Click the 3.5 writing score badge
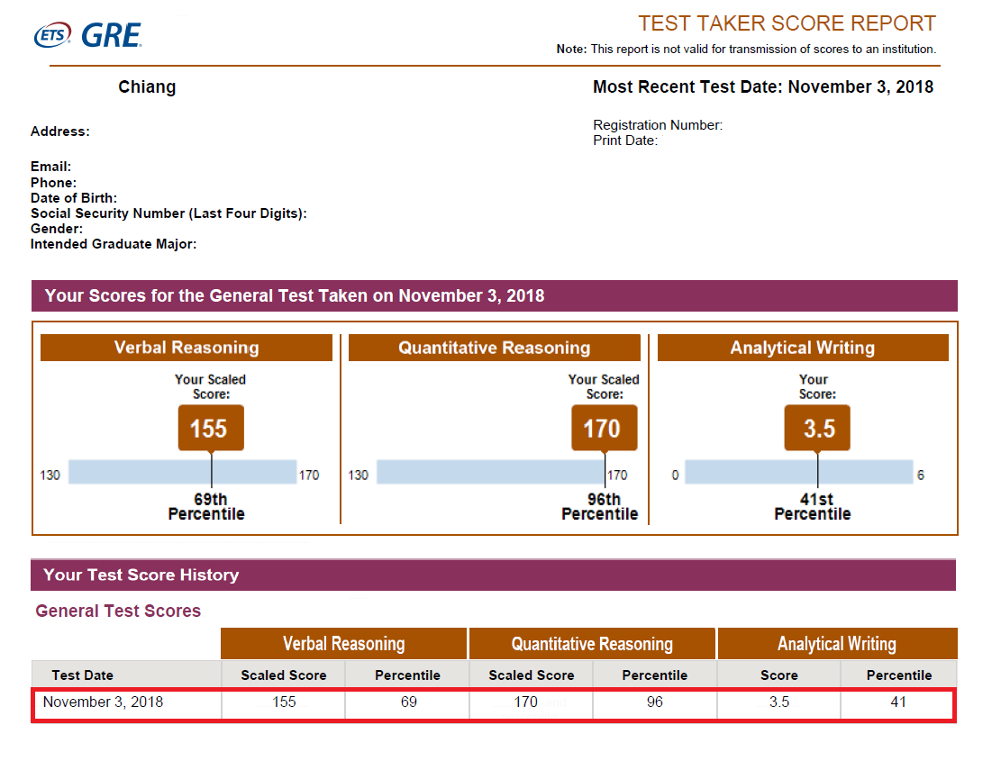Screen dimensions: 1001x761 click(x=817, y=428)
